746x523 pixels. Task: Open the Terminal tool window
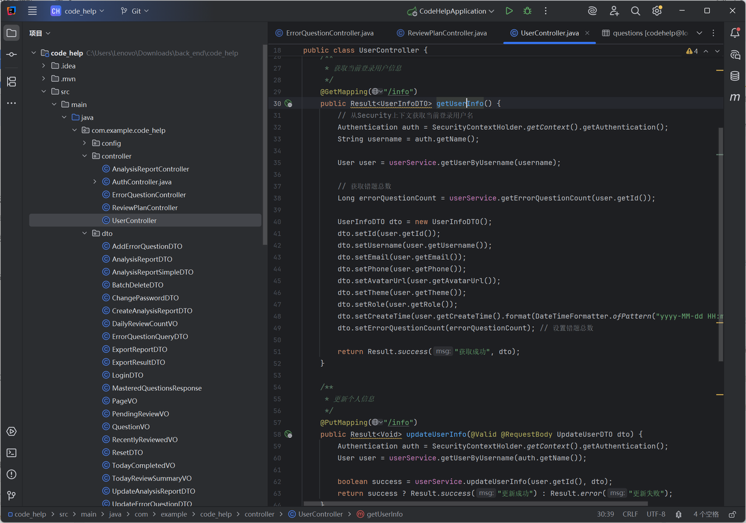(x=11, y=453)
